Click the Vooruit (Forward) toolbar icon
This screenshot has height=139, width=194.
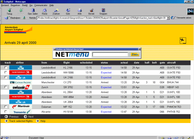(21, 10)
